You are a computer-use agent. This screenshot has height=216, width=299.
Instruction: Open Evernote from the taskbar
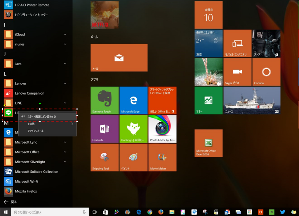pyautogui.click(x=272, y=212)
